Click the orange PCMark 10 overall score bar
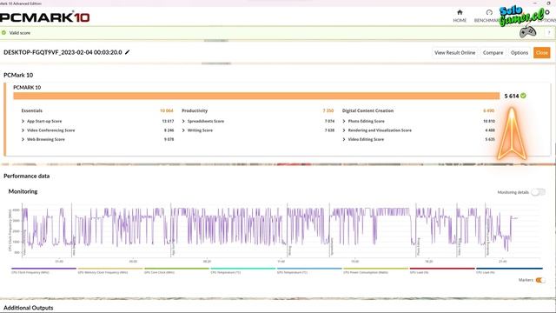Screen dimensions: 556x313 coord(256,96)
